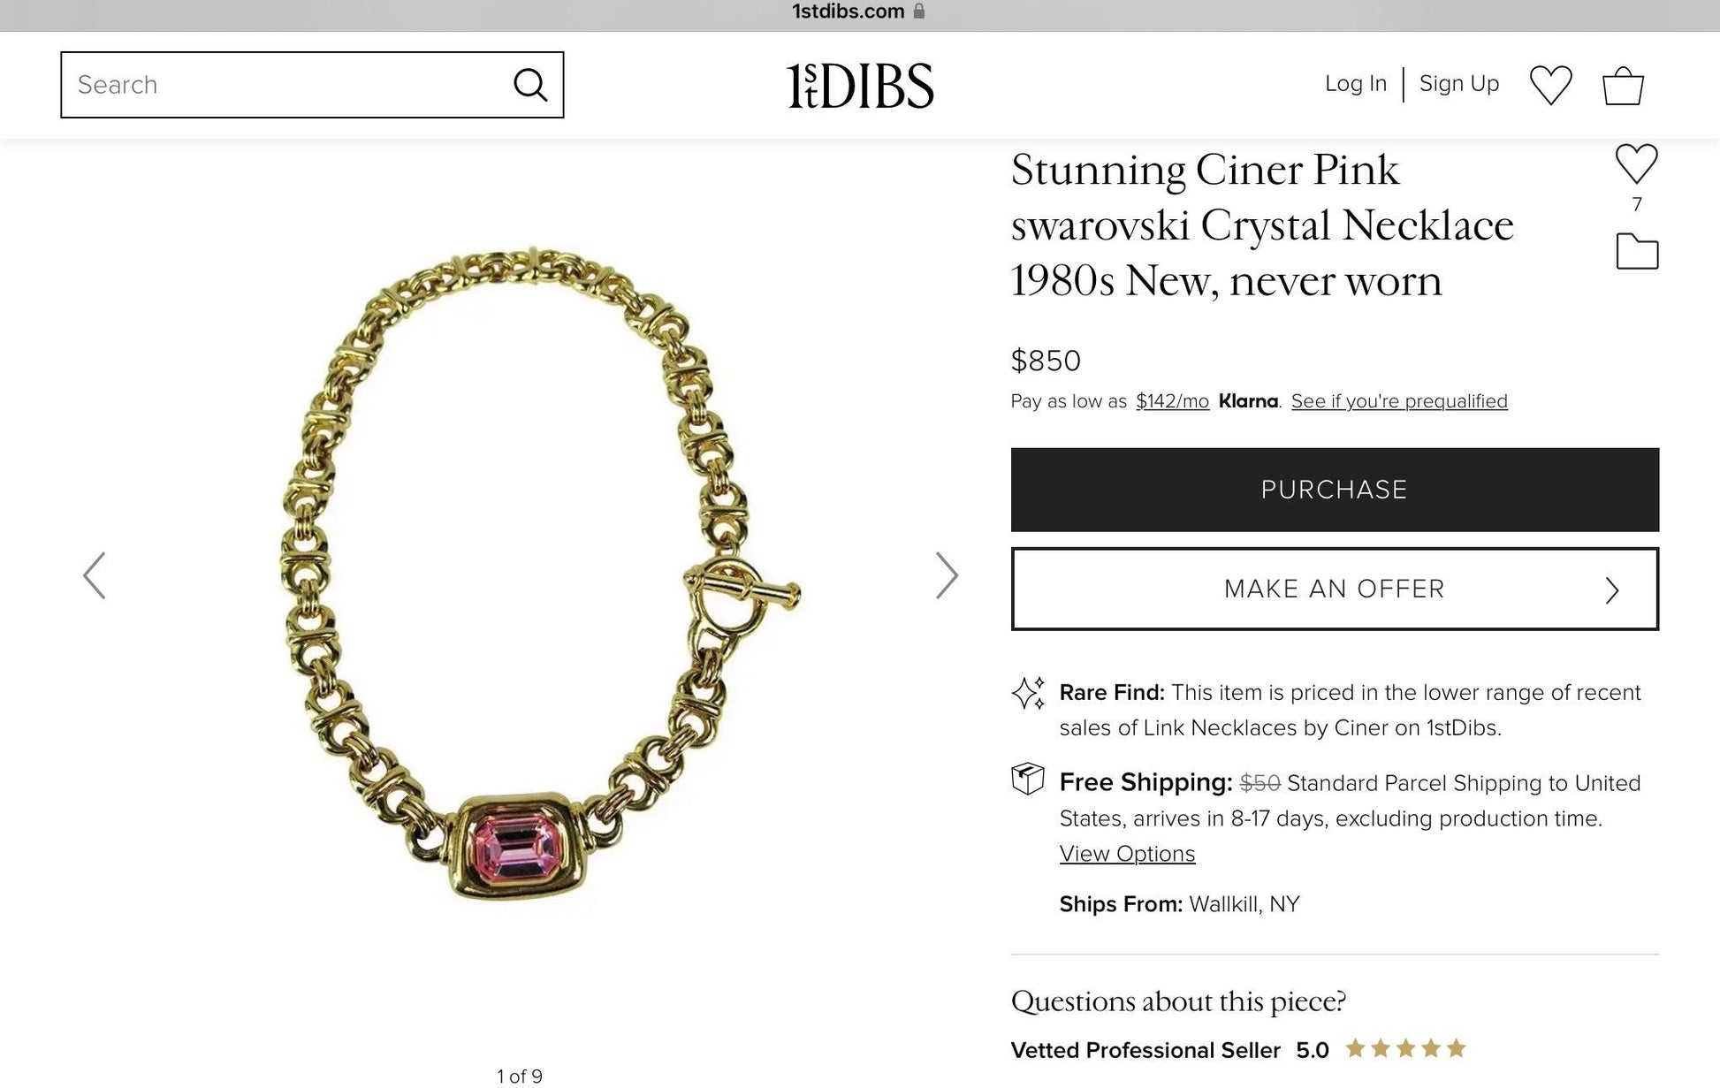1720x1088 pixels.
Task: Open the shopping bag cart
Action: click(x=1623, y=87)
